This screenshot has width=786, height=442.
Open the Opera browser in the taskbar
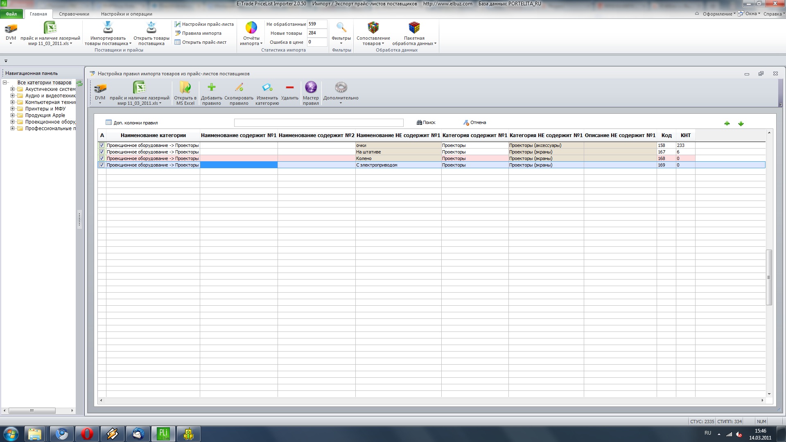click(87, 434)
